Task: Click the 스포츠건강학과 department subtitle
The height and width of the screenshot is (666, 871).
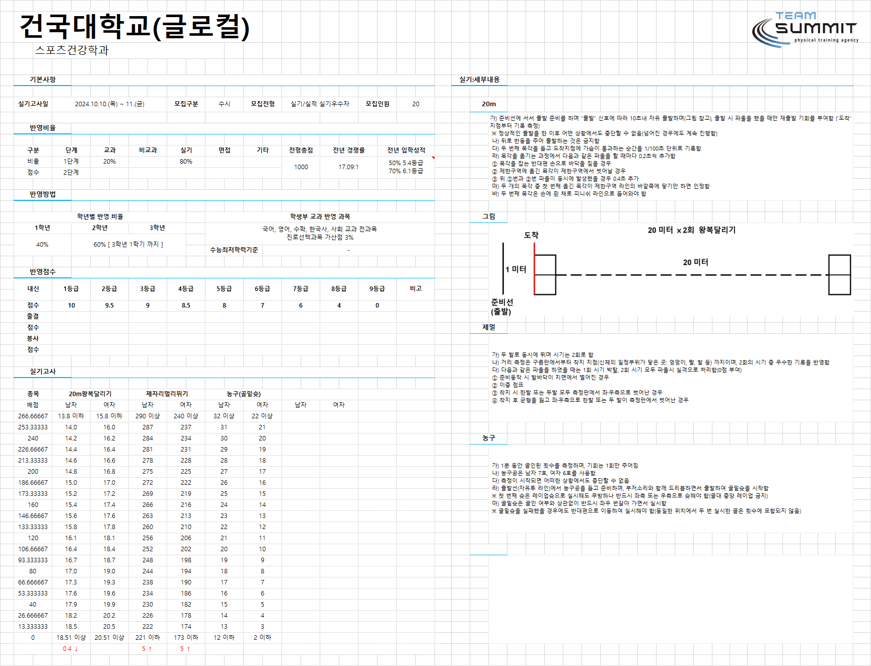Action: click(x=71, y=50)
